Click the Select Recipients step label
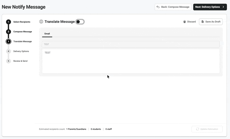The width and height of the screenshot is (230, 139). (22, 22)
